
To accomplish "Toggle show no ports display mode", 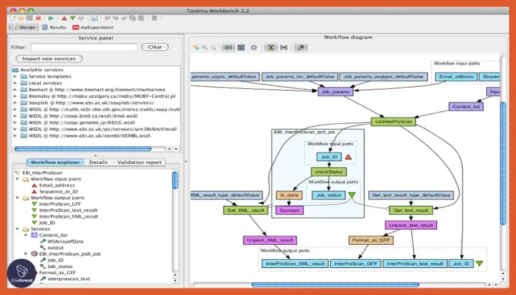I will 228,47.
